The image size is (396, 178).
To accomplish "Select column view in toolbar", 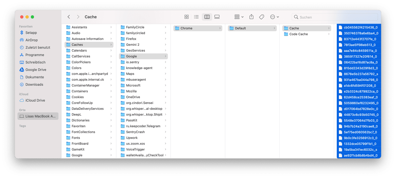I will coord(207,17).
